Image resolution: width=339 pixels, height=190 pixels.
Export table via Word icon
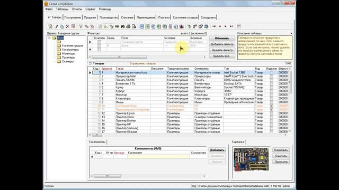tap(142, 26)
